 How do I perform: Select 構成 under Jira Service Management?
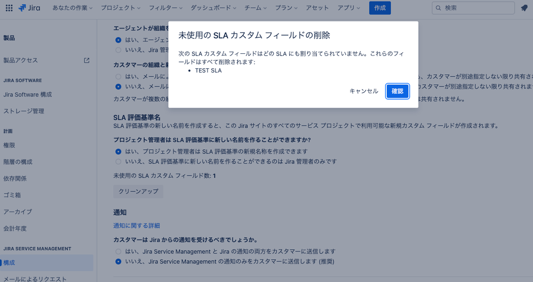[x=46, y=263]
